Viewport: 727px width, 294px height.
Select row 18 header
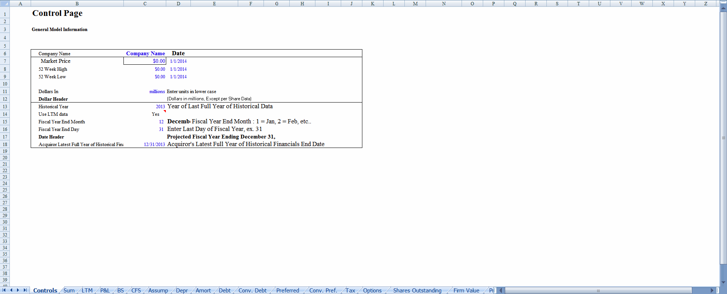pos(5,145)
